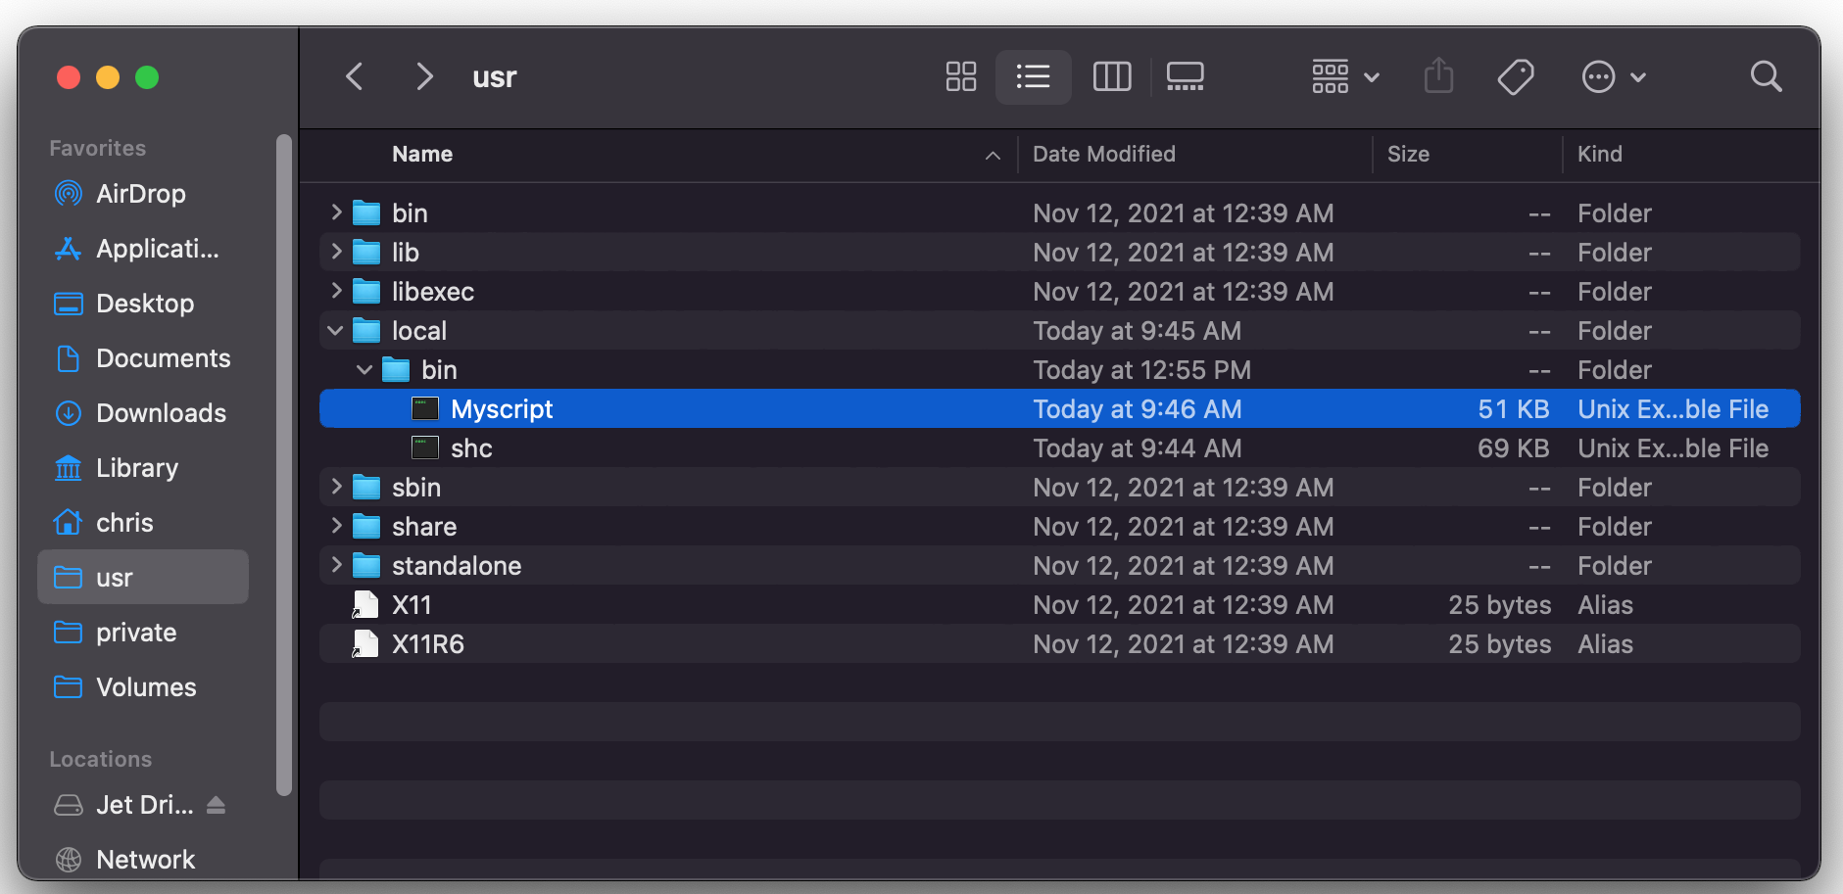Open Library in the sidebar
This screenshot has height=894, width=1843.
pos(143,468)
